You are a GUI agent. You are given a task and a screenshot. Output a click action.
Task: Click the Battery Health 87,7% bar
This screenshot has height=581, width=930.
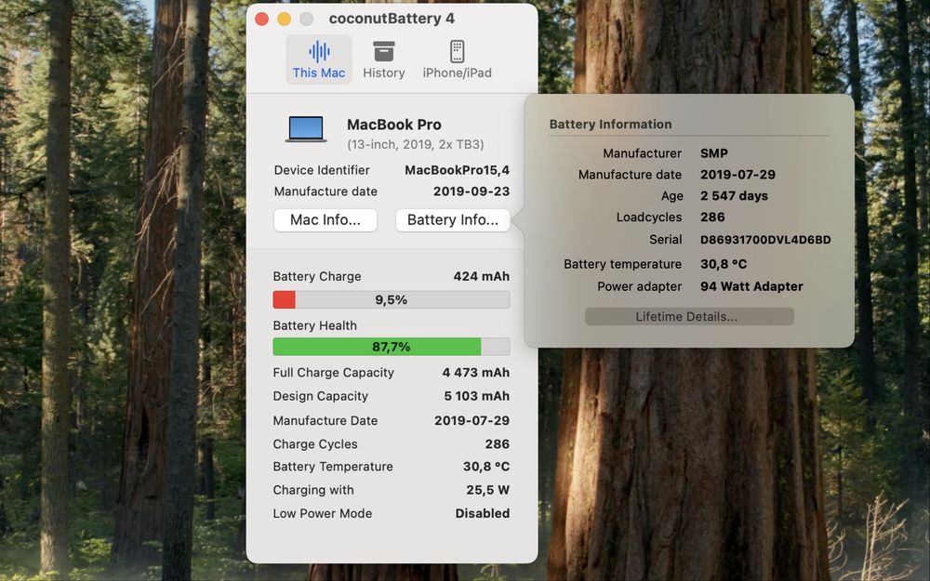(392, 347)
